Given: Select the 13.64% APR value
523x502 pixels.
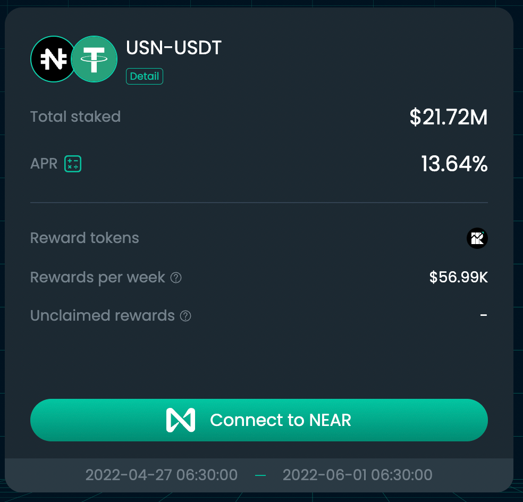Looking at the screenshot, I should pyautogui.click(x=454, y=164).
